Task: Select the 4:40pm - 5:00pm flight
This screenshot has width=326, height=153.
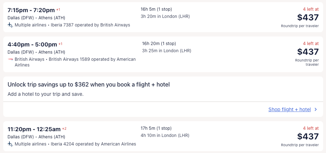Action: (x=32, y=45)
